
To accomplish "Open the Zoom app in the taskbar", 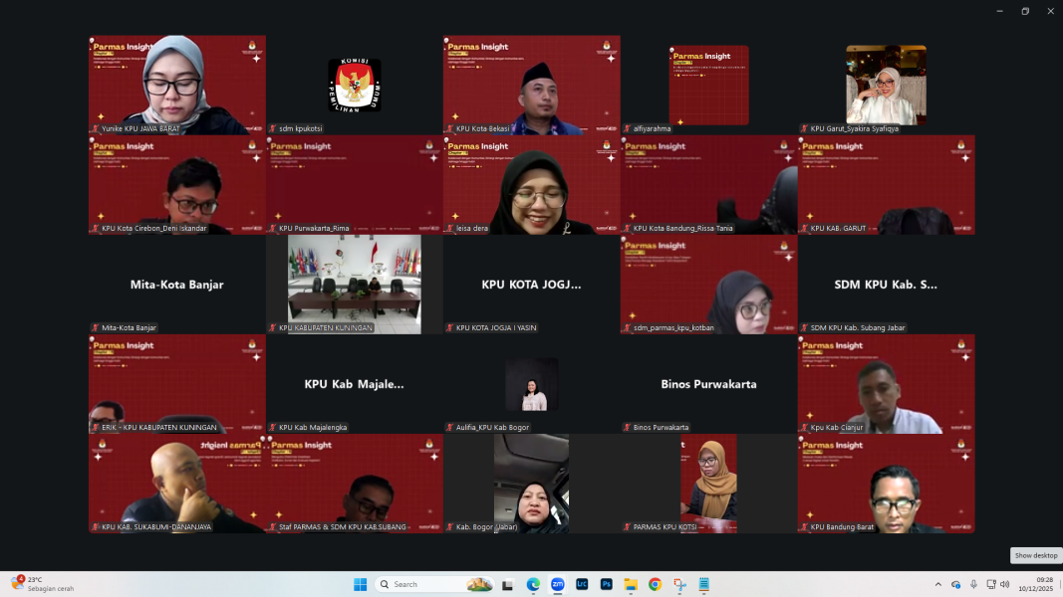I will pos(558,584).
